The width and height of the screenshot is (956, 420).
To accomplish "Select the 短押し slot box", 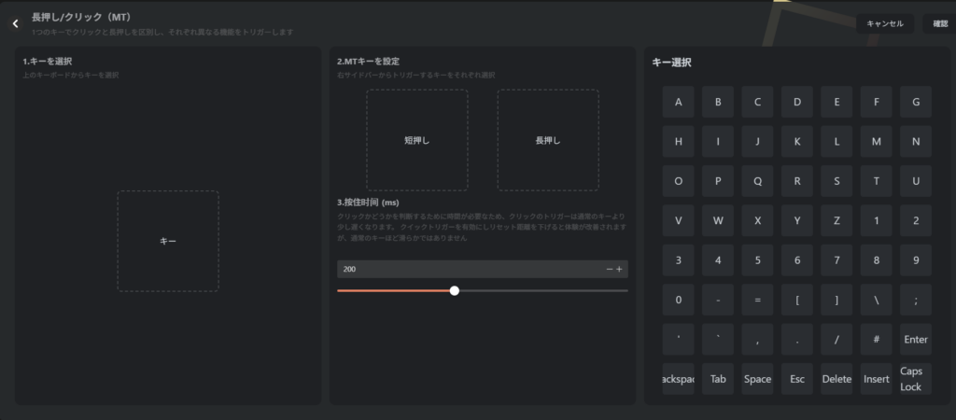I will pyautogui.click(x=416, y=140).
